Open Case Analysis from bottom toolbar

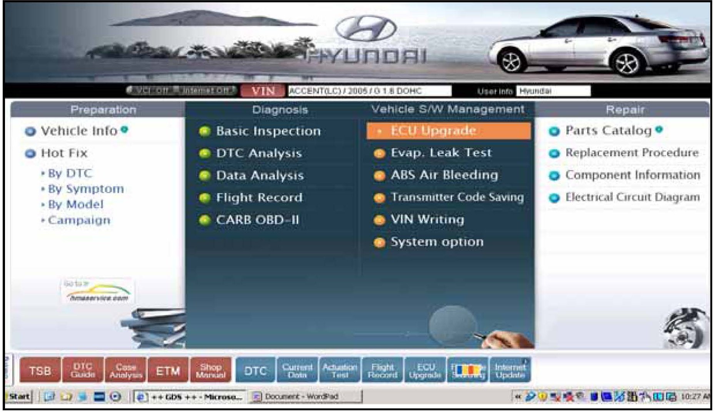coord(126,371)
